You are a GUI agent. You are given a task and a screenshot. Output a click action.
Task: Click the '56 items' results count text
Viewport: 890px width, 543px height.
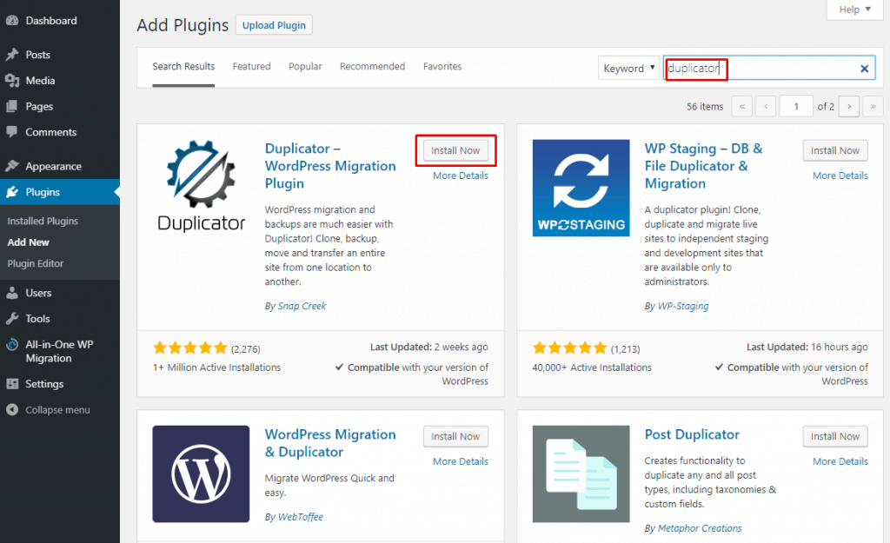point(705,106)
